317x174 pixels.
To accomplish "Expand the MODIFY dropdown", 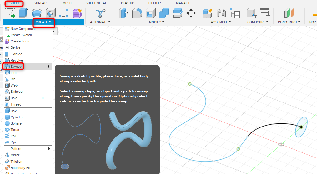I will pos(157,22).
